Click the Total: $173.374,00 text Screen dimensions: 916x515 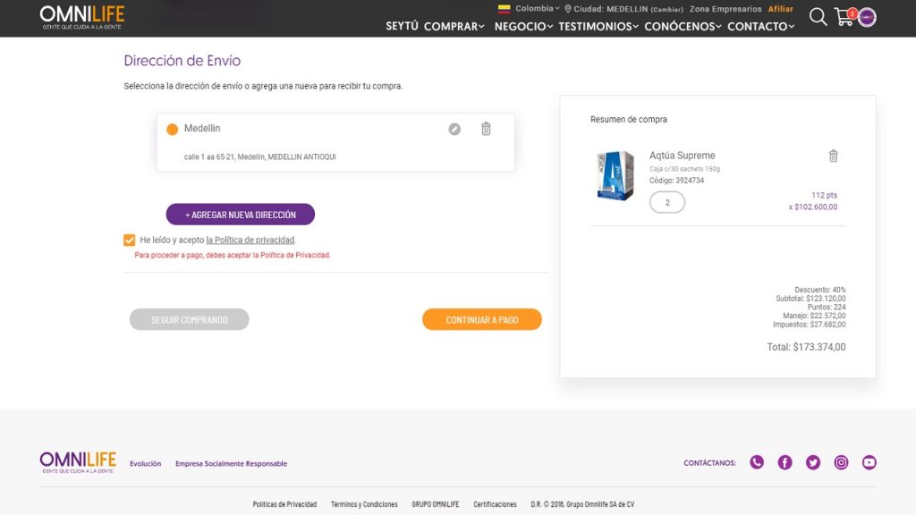806,347
